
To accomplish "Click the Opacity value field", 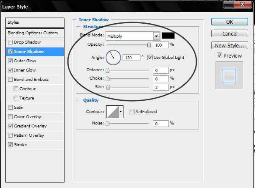I will 161,45.
